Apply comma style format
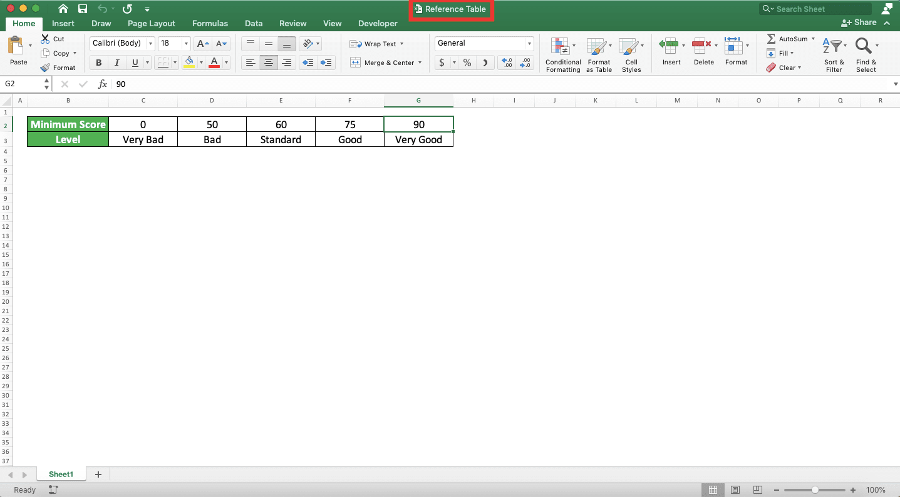 [485, 63]
